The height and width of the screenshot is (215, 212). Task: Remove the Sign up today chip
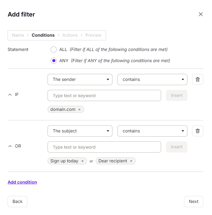83,161
